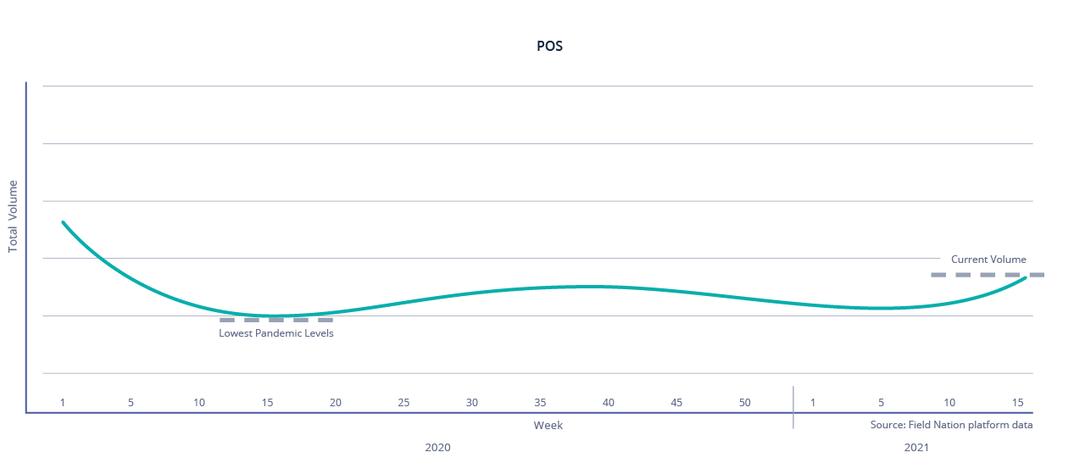Click the Week axis title

(x=548, y=425)
